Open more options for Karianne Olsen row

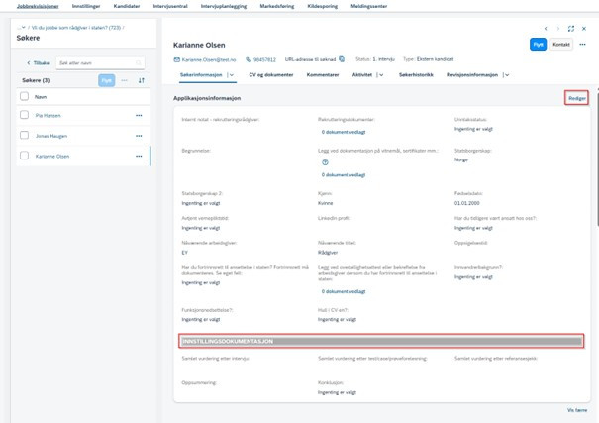click(x=139, y=156)
